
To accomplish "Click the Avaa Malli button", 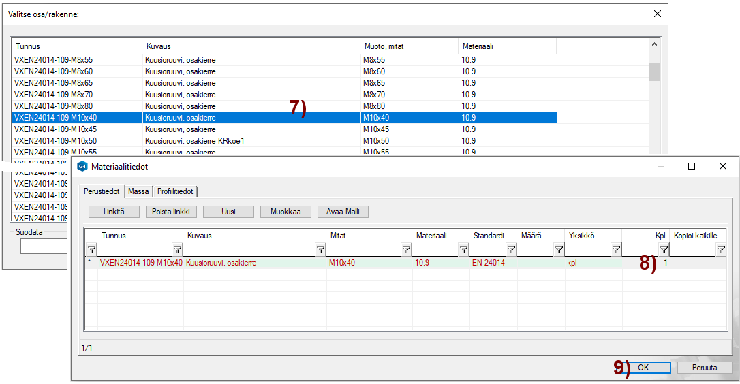I will pos(343,212).
